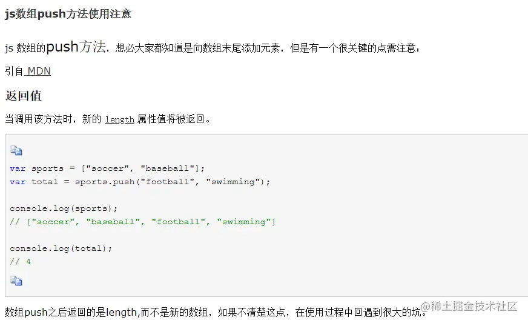
Task: Click the console.log(total) code line
Action: click(61, 248)
